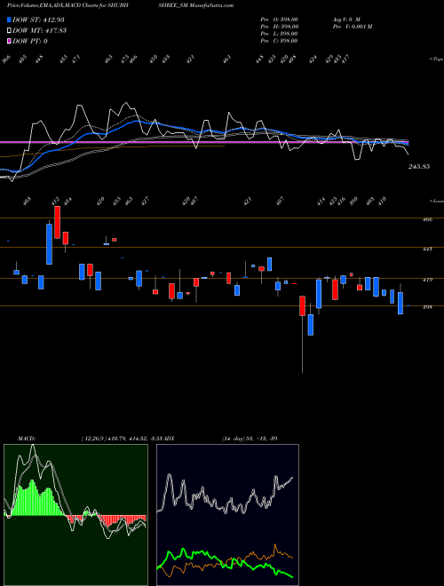444x586 pixels.
Task: Click the white DOW MT legend swatch
Action: coord(9,30)
